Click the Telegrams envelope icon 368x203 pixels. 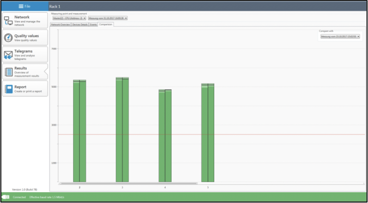pyautogui.click(x=9, y=55)
